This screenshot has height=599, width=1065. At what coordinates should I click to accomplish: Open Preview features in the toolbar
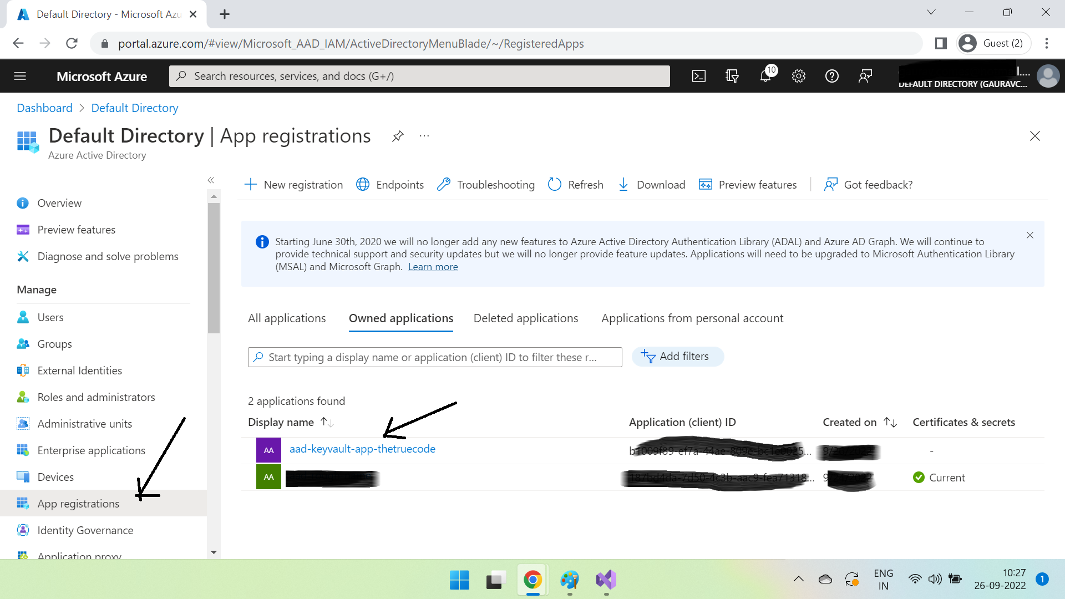tap(748, 185)
